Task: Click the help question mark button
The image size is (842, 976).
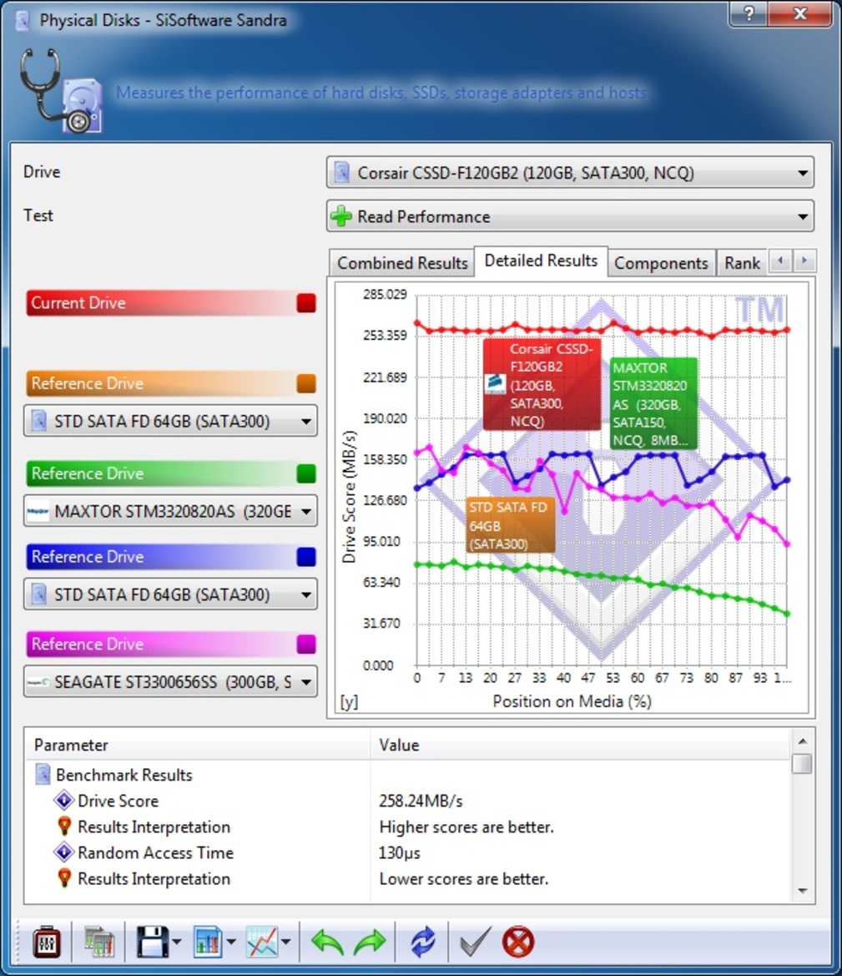Action: point(749,13)
